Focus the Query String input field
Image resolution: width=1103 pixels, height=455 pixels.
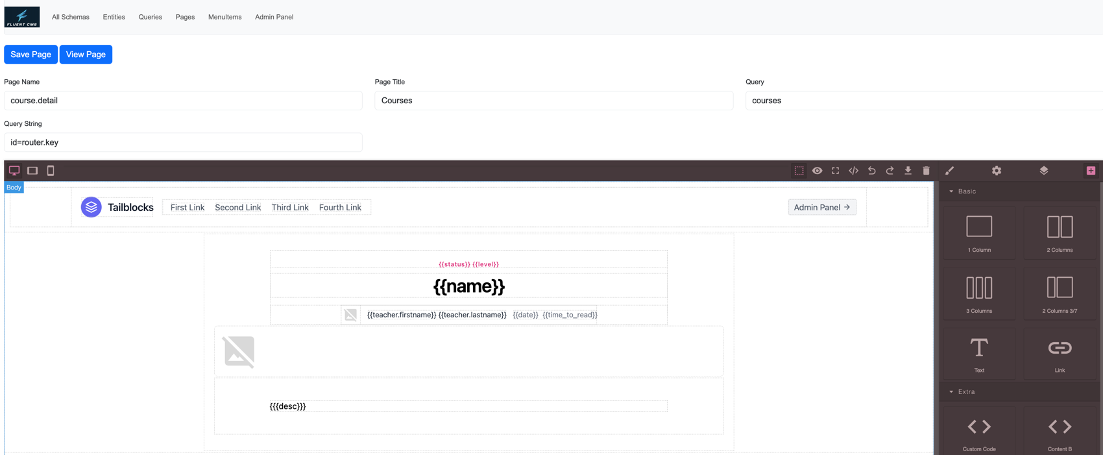[183, 142]
